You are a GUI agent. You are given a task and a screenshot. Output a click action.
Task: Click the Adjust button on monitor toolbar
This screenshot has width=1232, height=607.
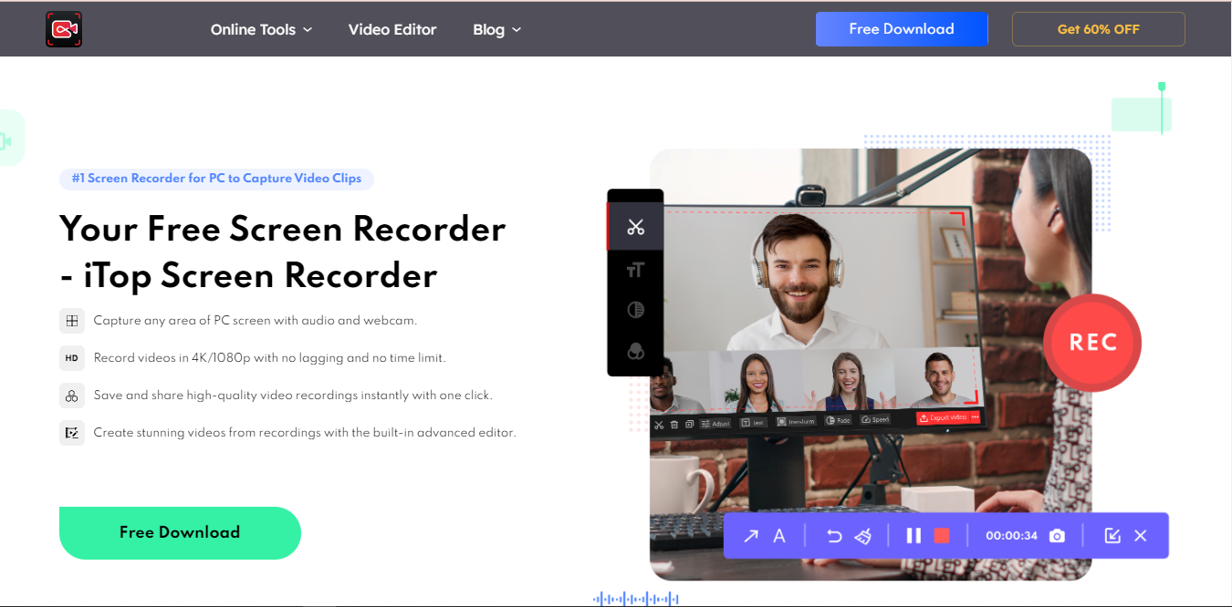tap(715, 424)
